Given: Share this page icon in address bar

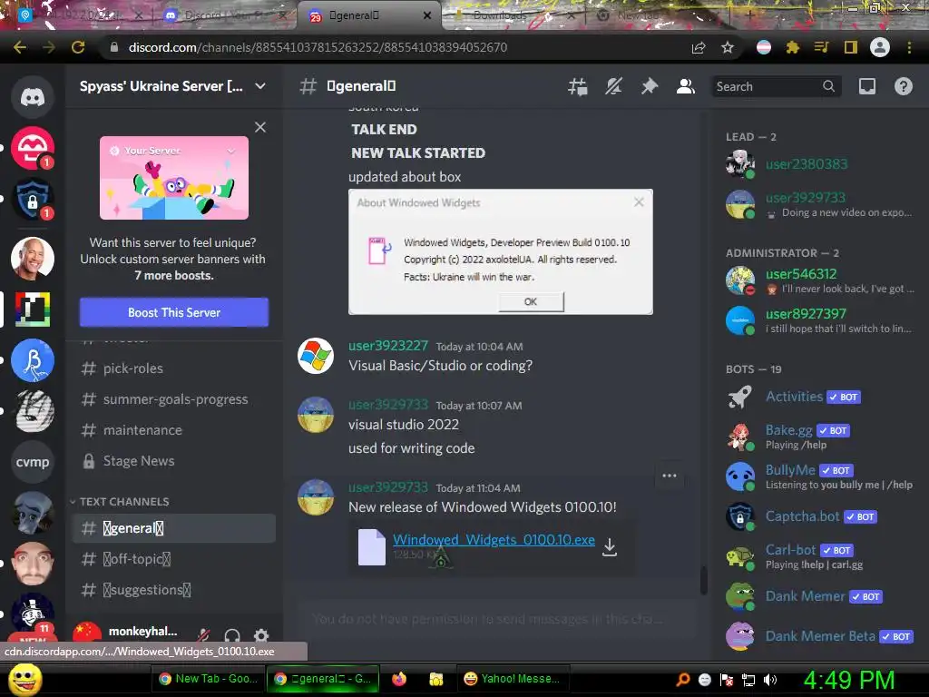Looking at the screenshot, I should (699, 47).
